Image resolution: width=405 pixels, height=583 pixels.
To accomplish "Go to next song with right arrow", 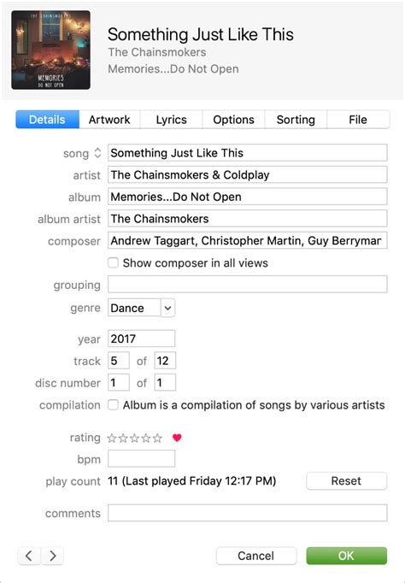I will [52, 556].
